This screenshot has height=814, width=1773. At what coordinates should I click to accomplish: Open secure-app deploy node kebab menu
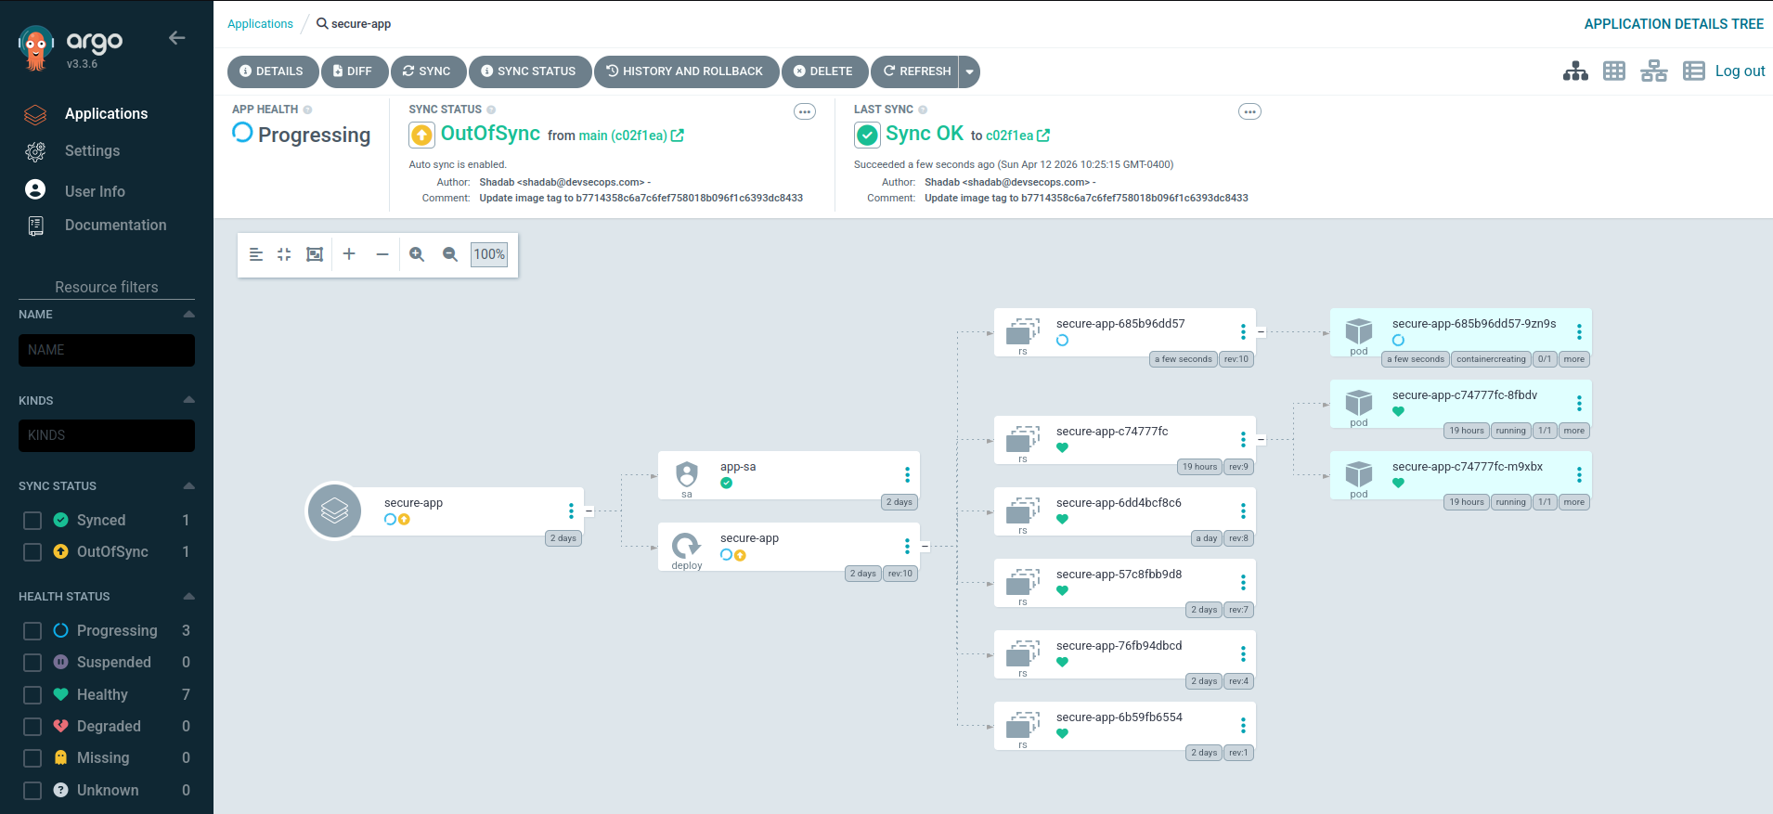907,546
